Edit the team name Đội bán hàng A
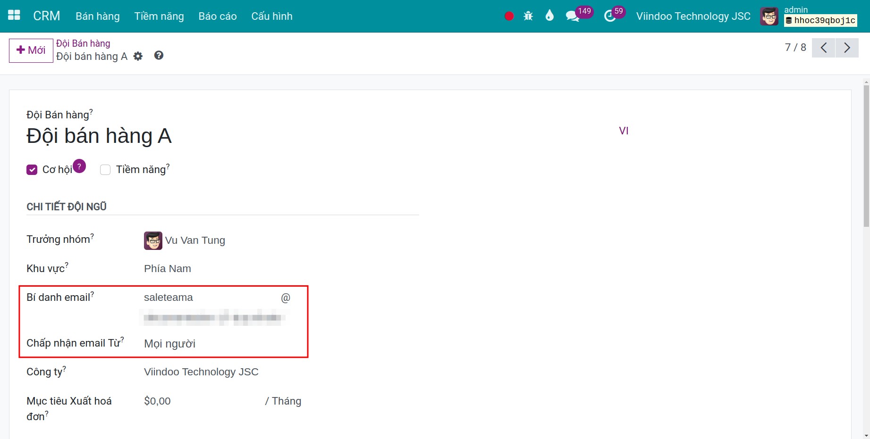870x439 pixels. coord(99,136)
